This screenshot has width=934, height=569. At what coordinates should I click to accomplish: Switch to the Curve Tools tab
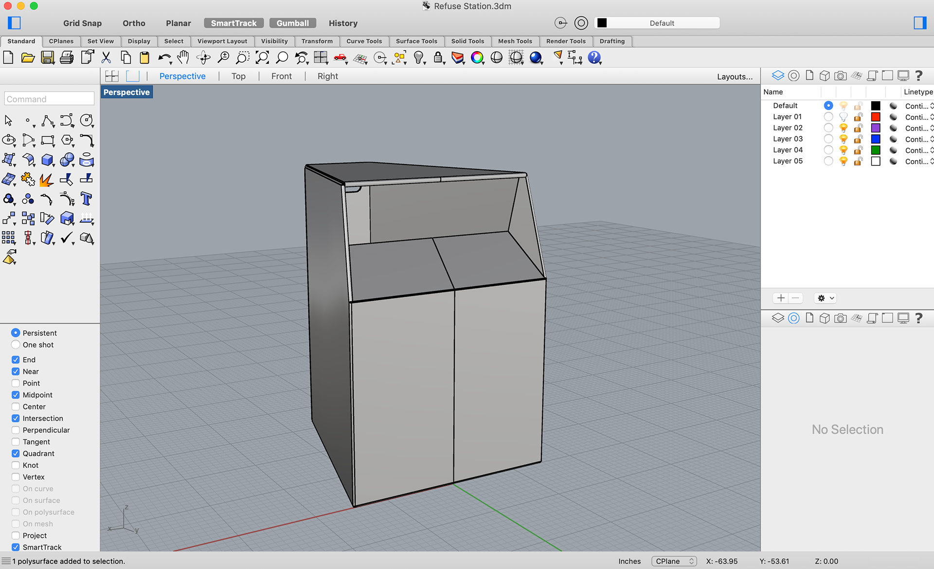[x=364, y=41]
